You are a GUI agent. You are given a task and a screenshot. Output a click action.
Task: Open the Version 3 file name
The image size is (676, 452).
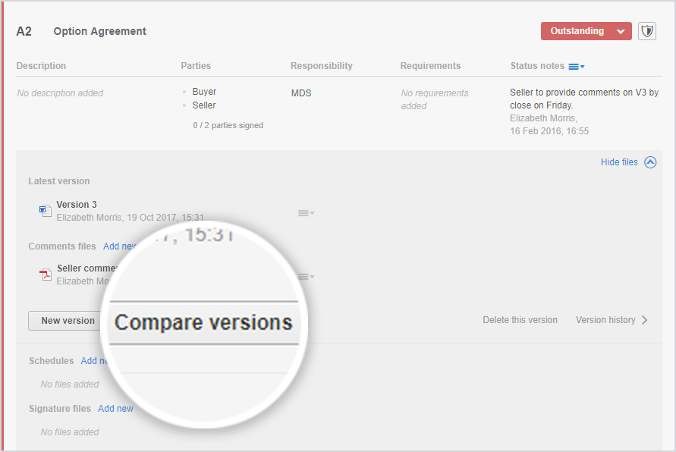click(x=77, y=205)
